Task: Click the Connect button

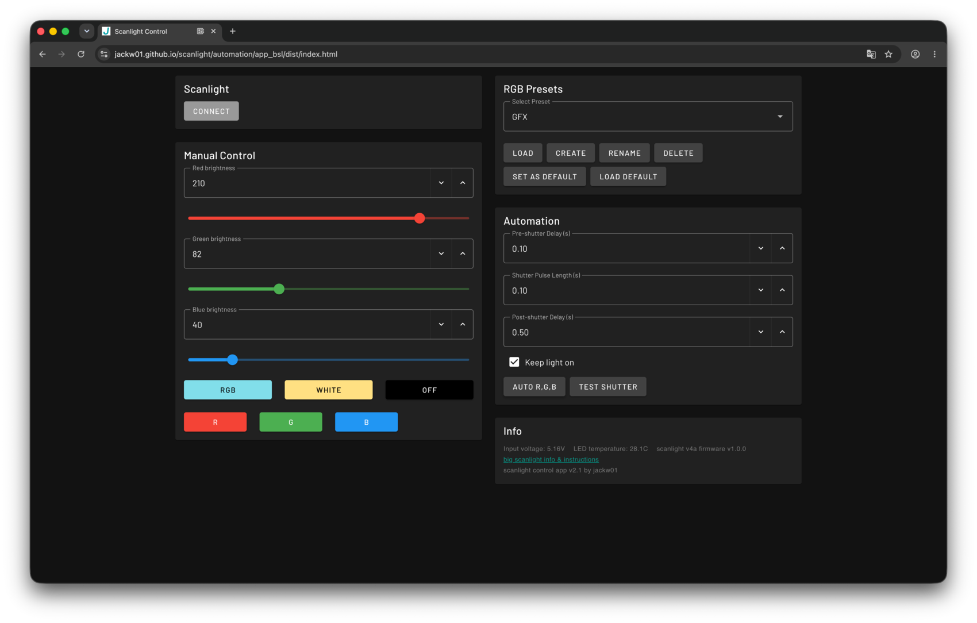Action: [x=211, y=111]
